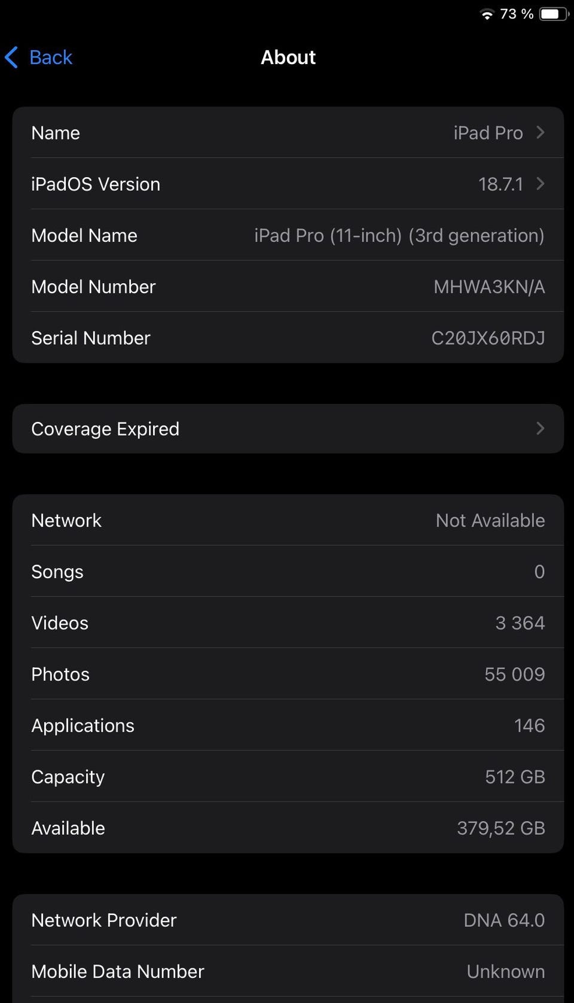This screenshot has width=574, height=1003.
Task: Select the Name row label
Action: pyautogui.click(x=56, y=133)
